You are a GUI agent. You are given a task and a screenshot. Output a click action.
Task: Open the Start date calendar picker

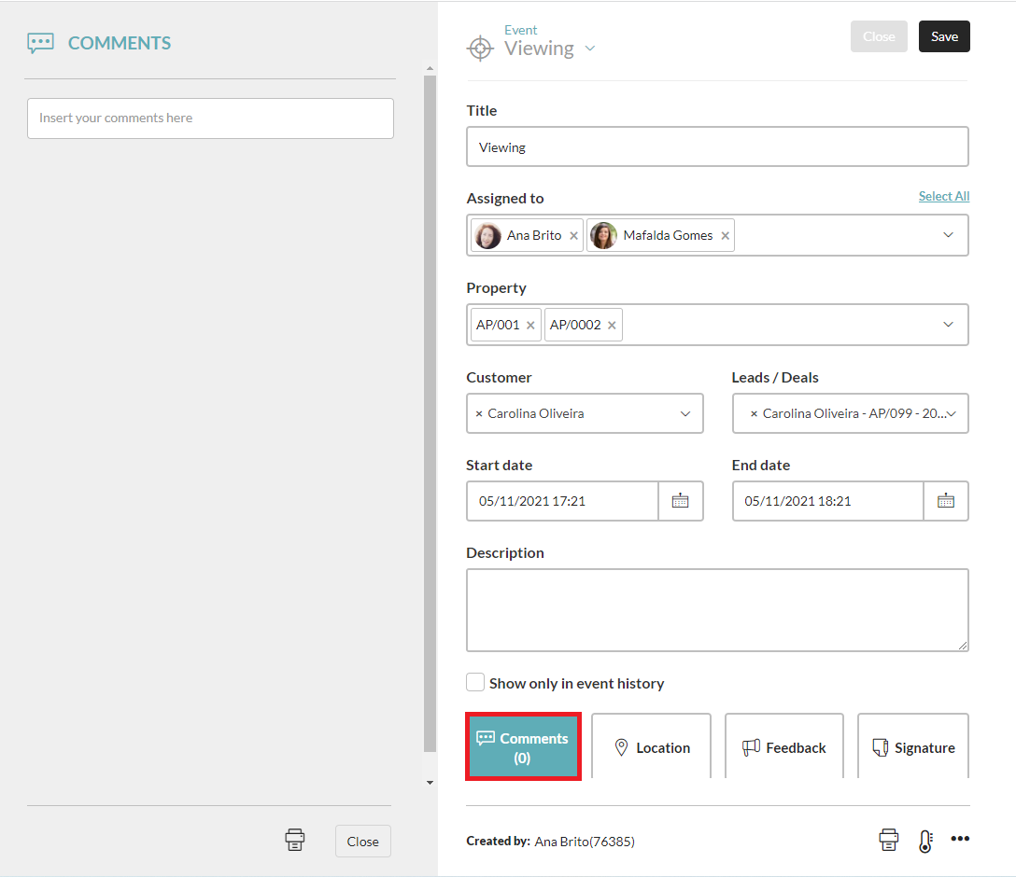[680, 501]
